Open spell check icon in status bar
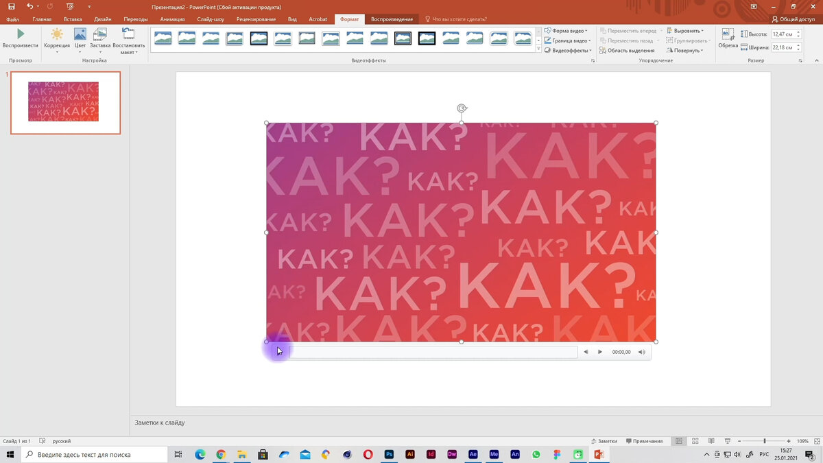 pyautogui.click(x=43, y=441)
